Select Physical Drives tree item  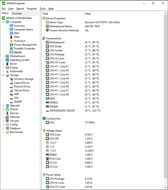pos(22,87)
